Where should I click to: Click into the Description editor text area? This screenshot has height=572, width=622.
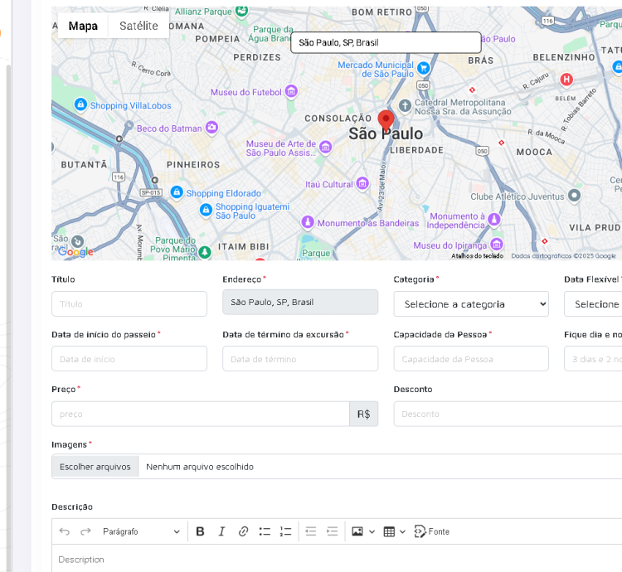(x=337, y=559)
